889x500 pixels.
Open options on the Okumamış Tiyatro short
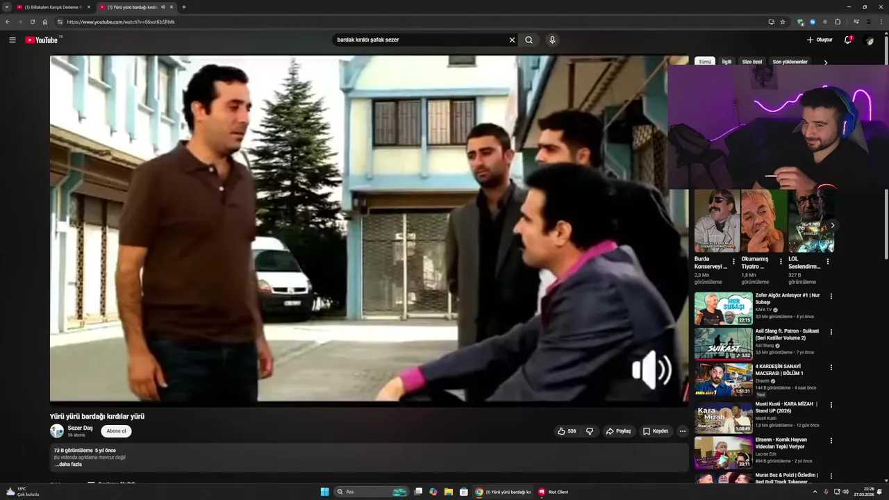coord(781,262)
